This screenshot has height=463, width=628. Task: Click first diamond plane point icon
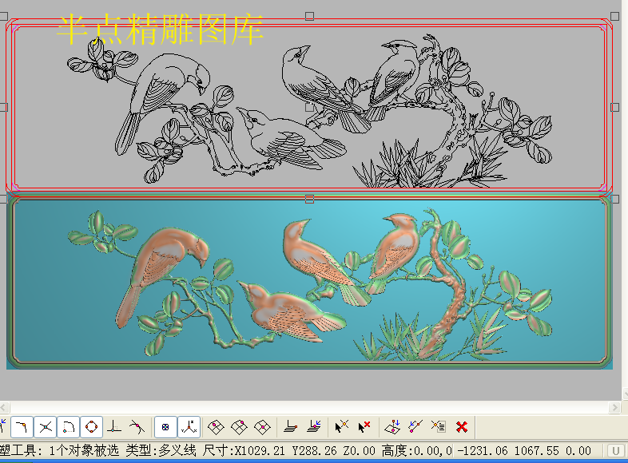click(x=216, y=427)
